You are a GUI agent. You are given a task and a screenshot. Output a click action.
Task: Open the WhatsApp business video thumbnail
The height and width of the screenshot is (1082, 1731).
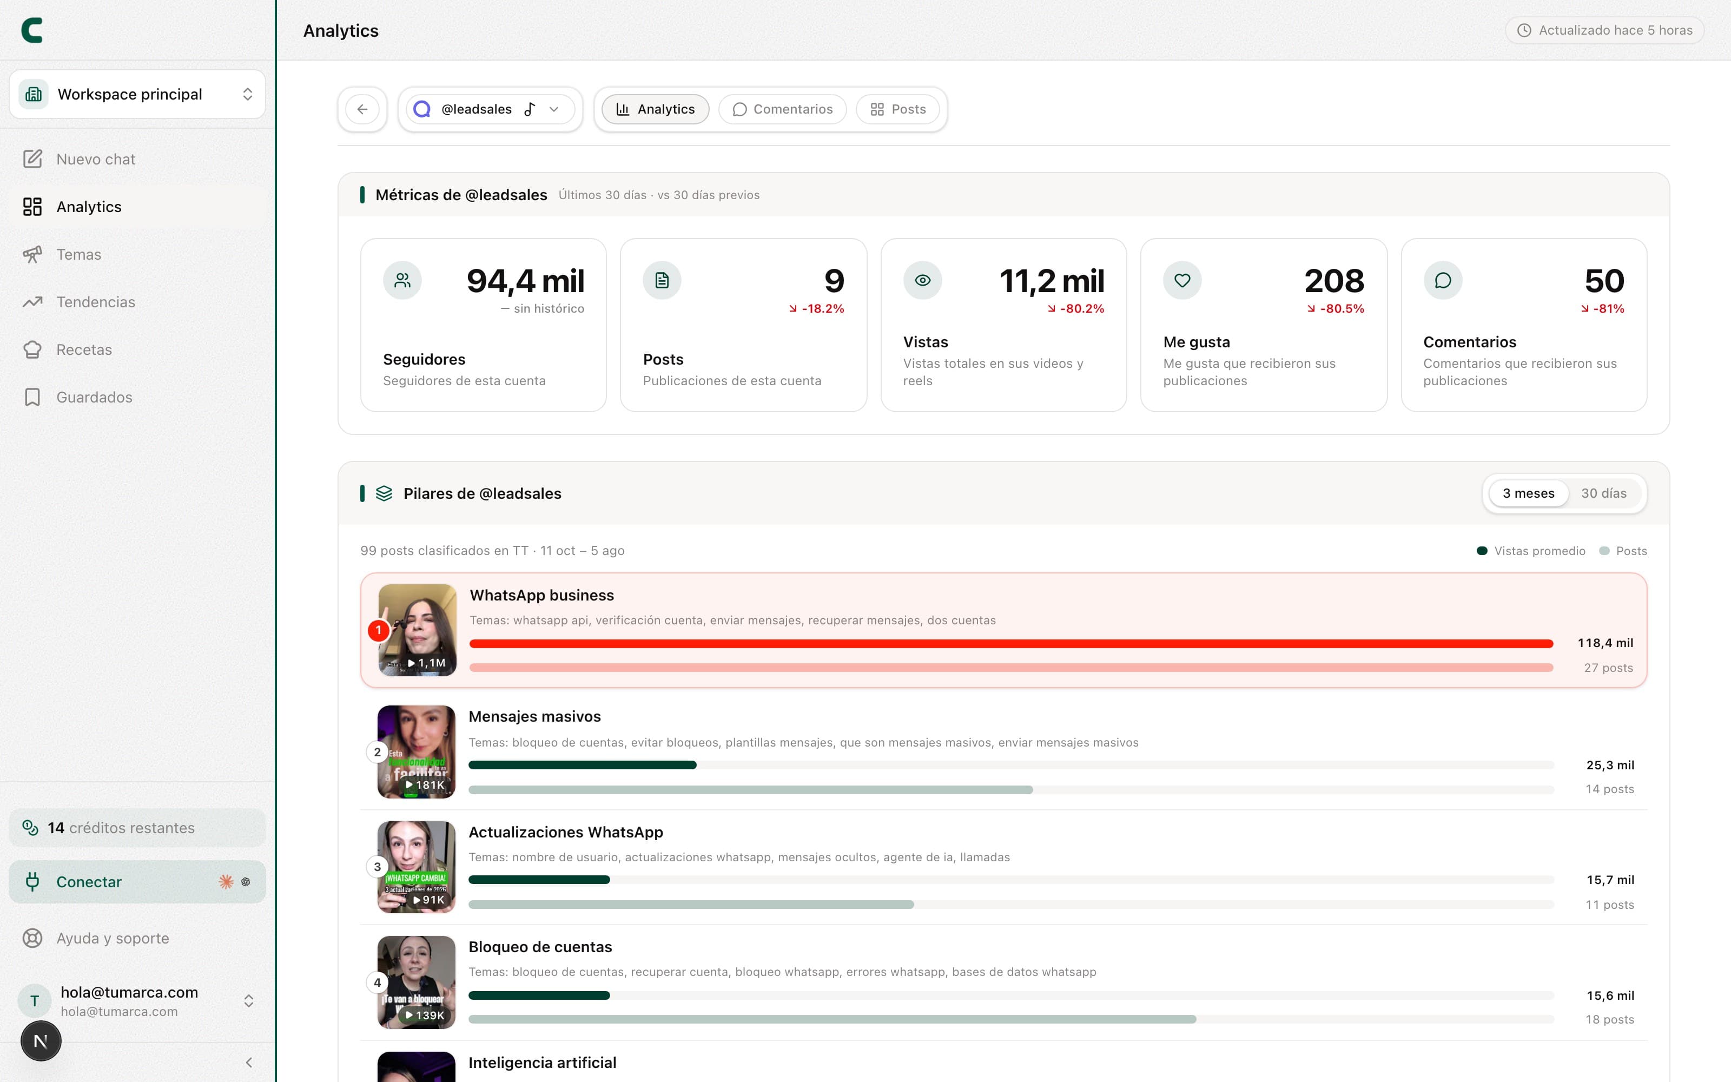point(417,630)
